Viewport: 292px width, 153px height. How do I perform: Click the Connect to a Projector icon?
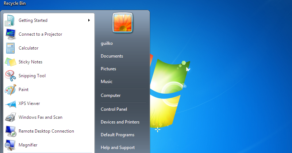pyautogui.click(x=11, y=34)
